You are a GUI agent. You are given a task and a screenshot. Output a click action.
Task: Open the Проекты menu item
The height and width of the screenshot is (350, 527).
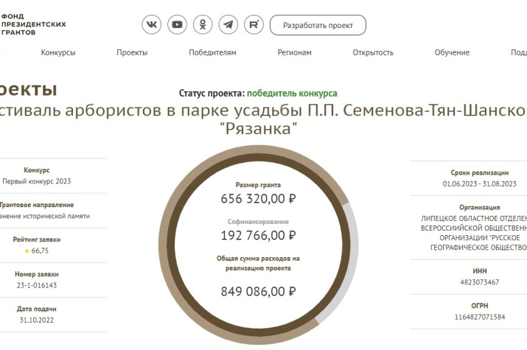pyautogui.click(x=132, y=52)
